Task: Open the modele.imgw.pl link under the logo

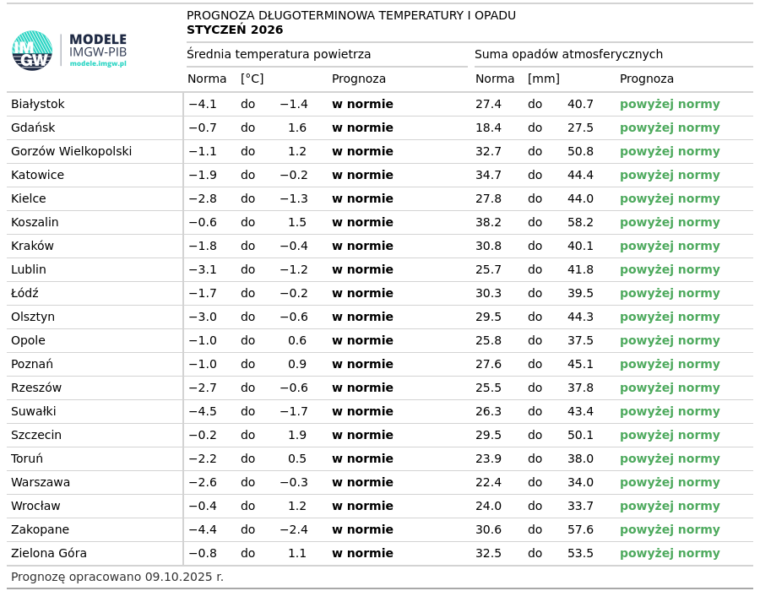Action: (97, 64)
